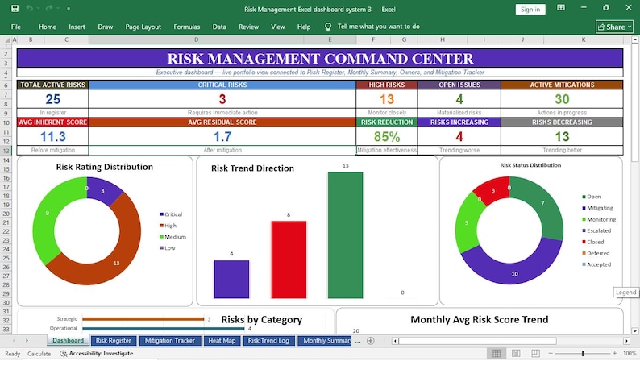The image size is (640, 382).
Task: Click the Tell me what you want to do box
Action: [x=378, y=27]
